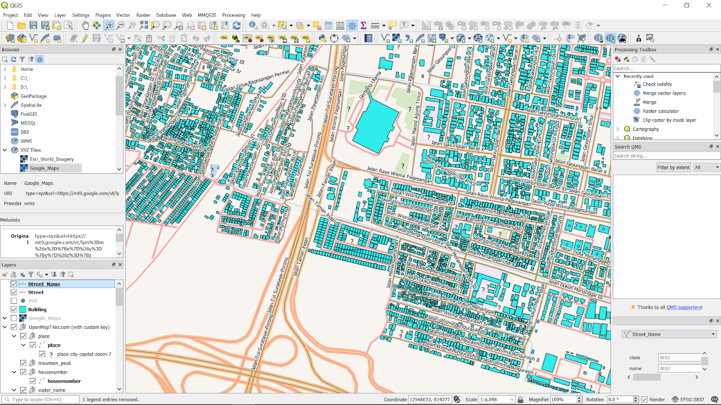Enable the POI layer visibility
This screenshot has height=405, width=721.
coord(14,301)
